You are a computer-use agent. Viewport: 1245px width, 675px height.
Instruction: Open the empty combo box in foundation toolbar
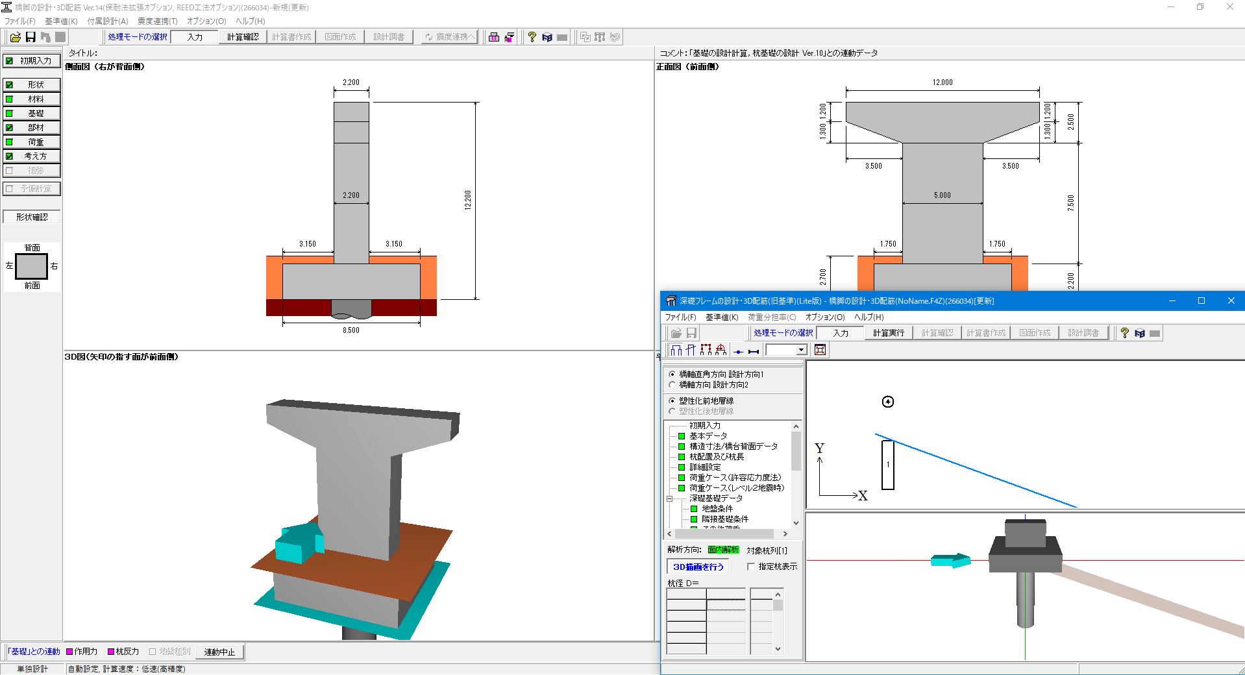(x=801, y=350)
